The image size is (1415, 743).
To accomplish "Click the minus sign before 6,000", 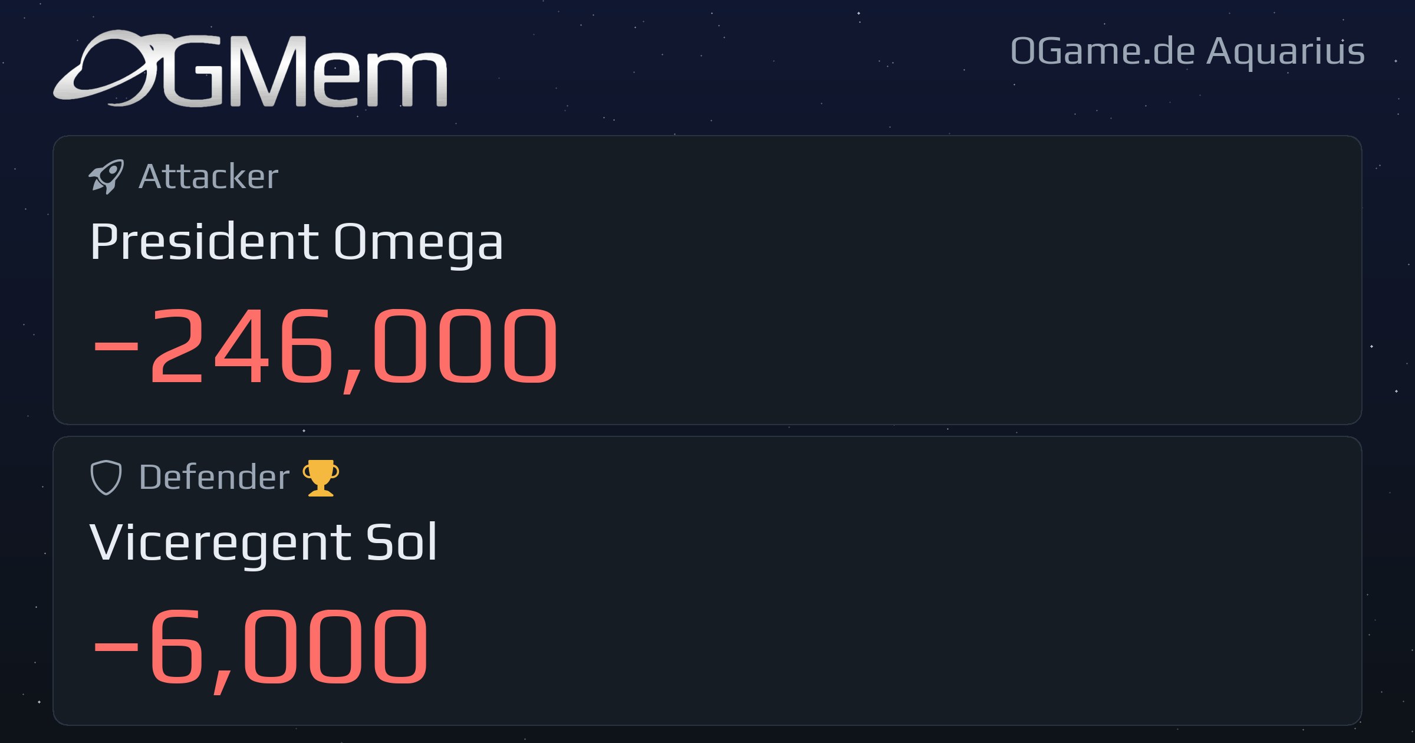I will [116, 647].
